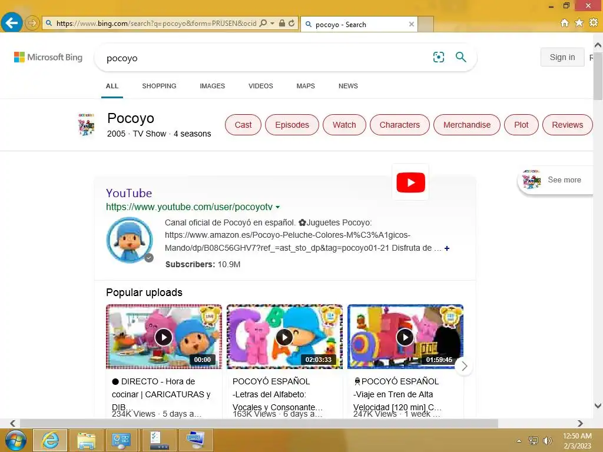Open the browser Home icon
The image size is (603, 452).
pos(565,23)
